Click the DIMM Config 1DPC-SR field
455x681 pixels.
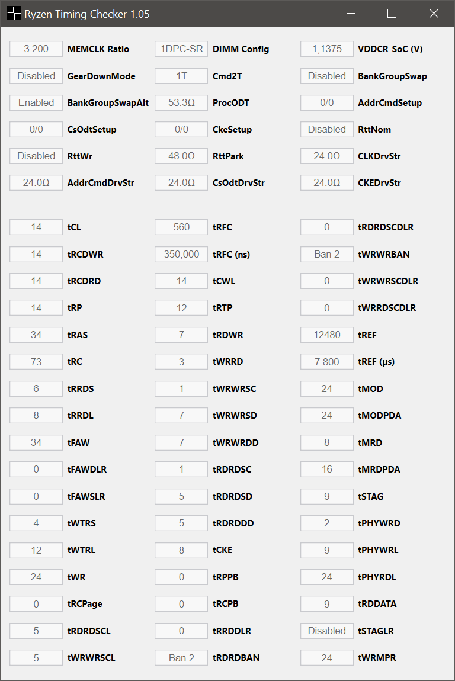tap(181, 49)
